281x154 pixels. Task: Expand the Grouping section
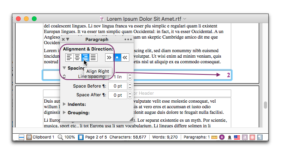64,113
